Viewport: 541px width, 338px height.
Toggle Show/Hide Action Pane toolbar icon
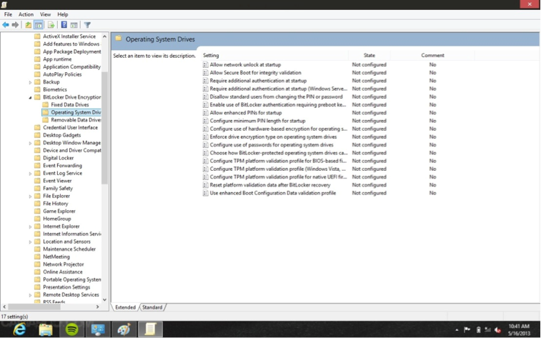(x=74, y=25)
